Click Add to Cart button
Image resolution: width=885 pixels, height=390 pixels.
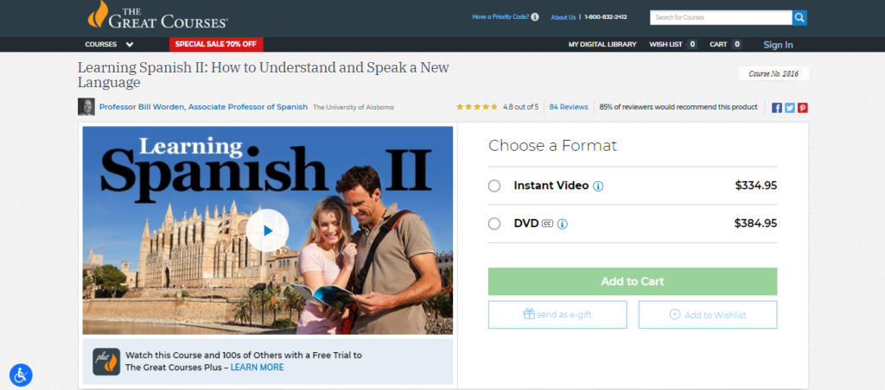(633, 281)
